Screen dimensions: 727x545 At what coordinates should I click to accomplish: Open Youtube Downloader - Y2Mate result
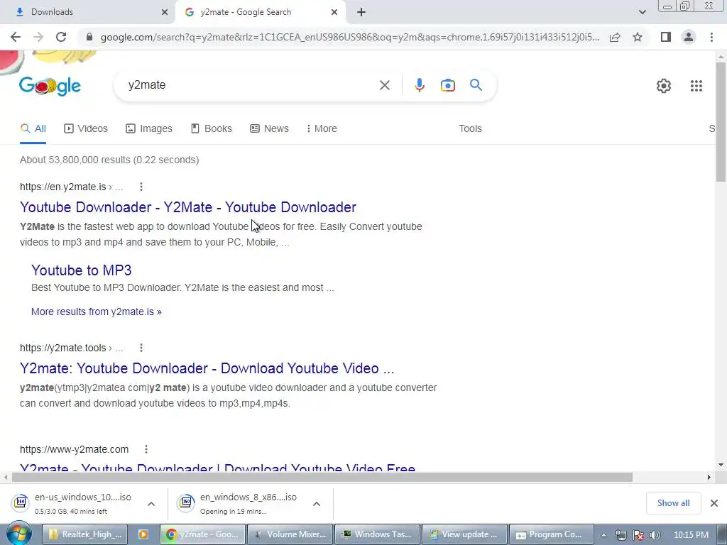click(x=187, y=207)
